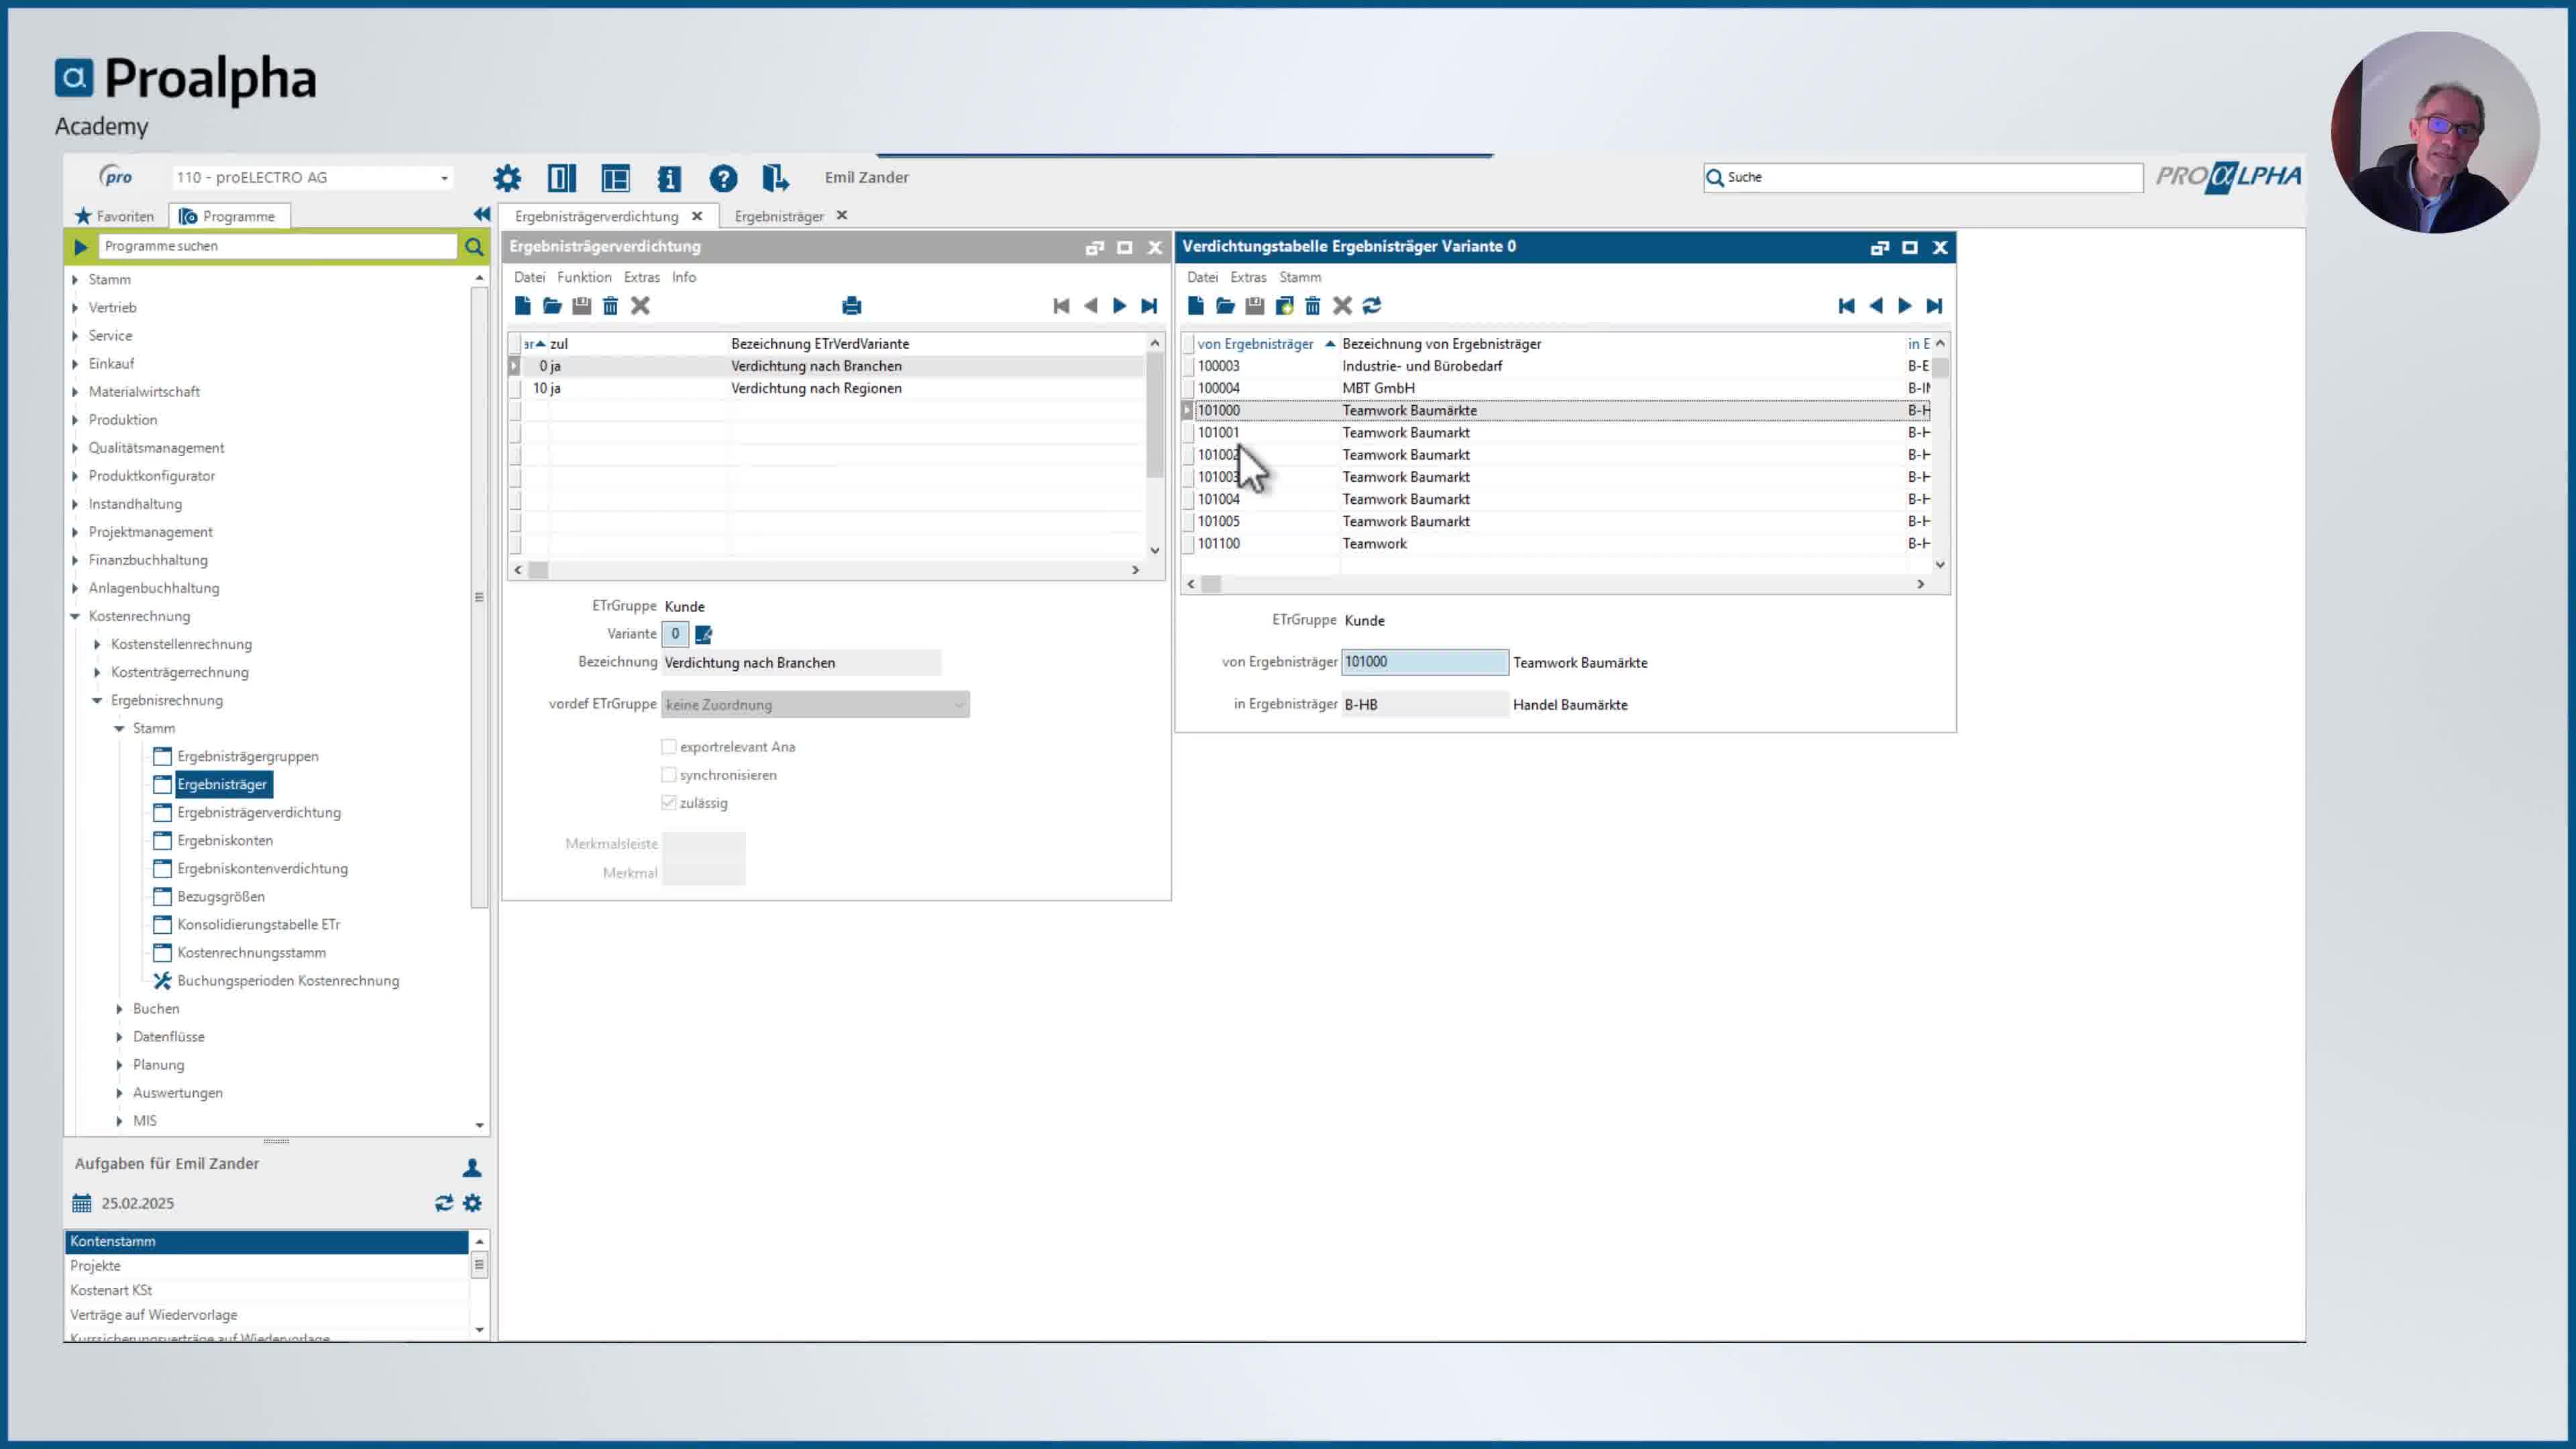Select row 100004 MBT GmbH
Viewport: 2576px width, 1449px height.
click(x=1562, y=388)
